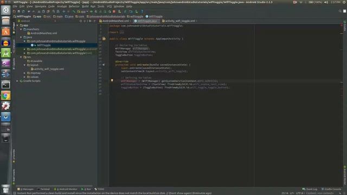Click the Open folder icon in the toolbar
Screen dimensions: 347x195
(14, 11)
